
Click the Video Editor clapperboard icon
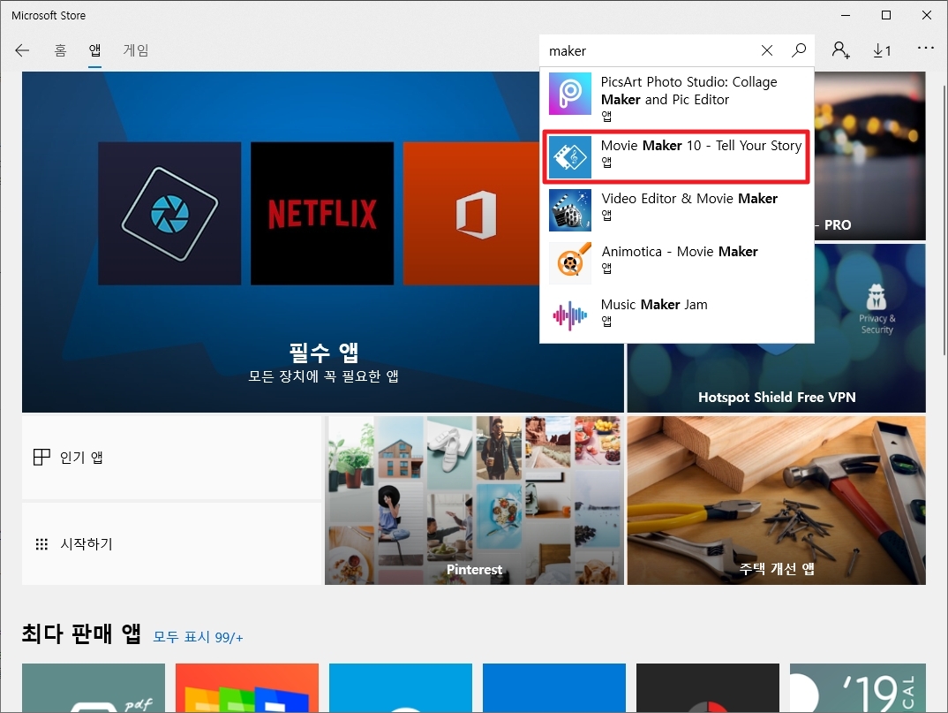pos(570,209)
